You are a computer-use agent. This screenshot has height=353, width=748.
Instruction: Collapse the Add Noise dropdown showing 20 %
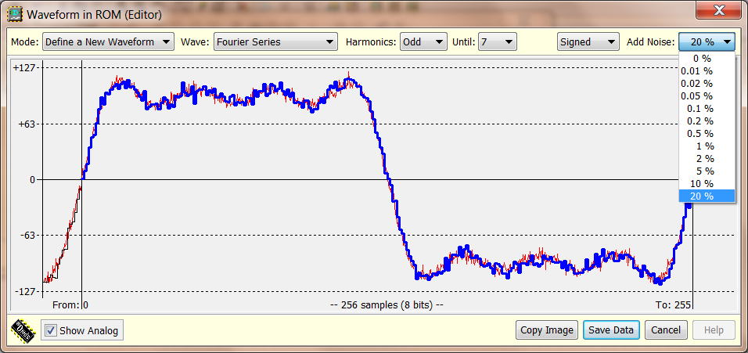click(x=707, y=42)
